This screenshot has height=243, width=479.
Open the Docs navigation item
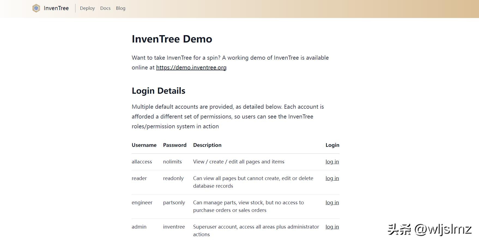pos(105,8)
